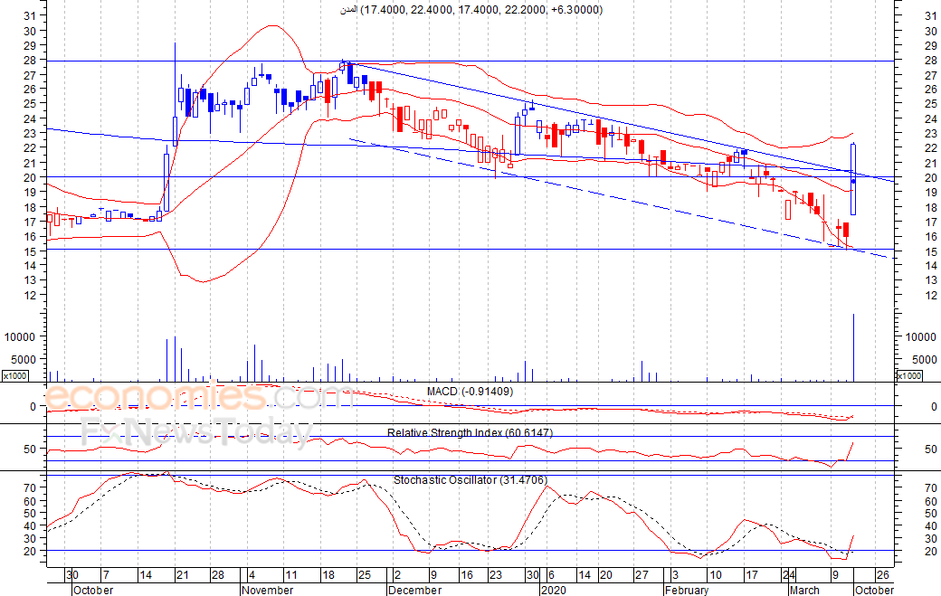The width and height of the screenshot is (941, 596).
Task: Click the February month label
Action: click(687, 590)
